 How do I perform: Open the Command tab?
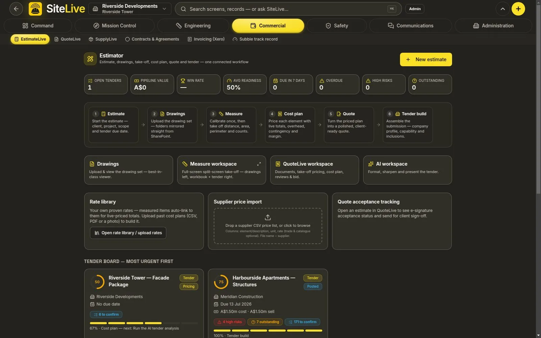pyautogui.click(x=38, y=26)
